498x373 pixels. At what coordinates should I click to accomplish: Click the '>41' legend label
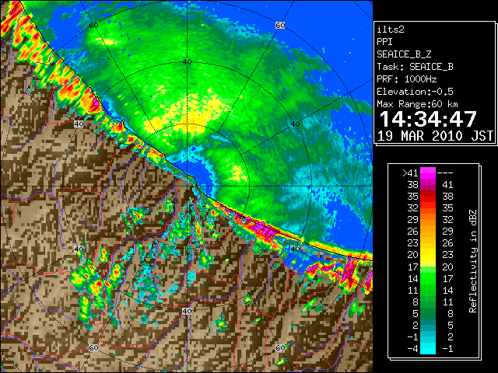(410, 173)
